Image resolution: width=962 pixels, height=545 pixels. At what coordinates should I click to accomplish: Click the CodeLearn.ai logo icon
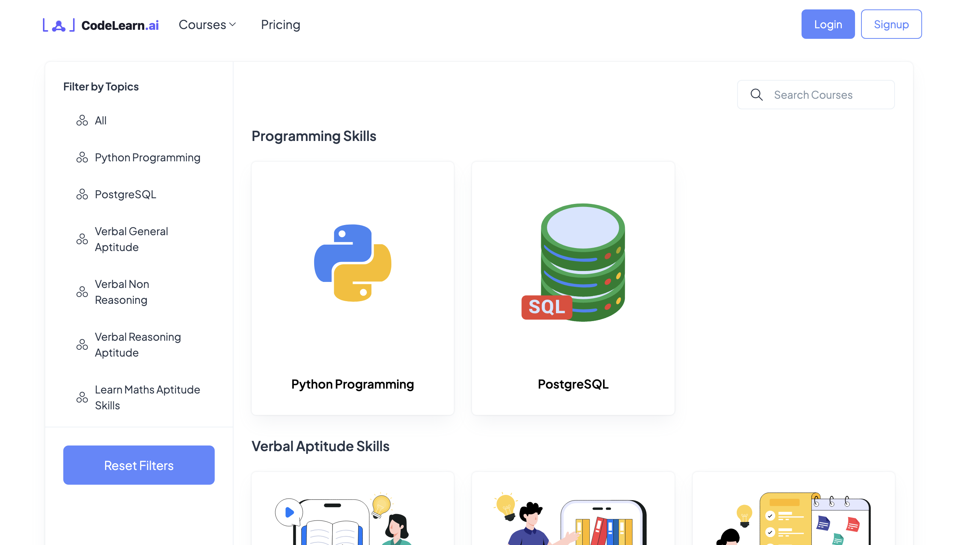click(x=59, y=25)
